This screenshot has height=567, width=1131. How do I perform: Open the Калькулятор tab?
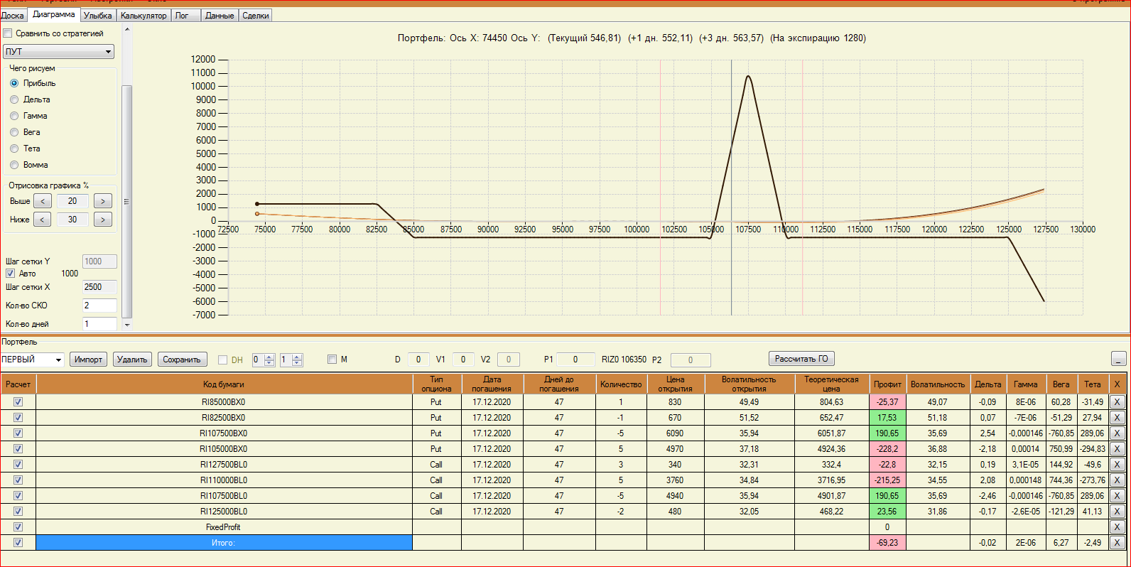point(144,16)
